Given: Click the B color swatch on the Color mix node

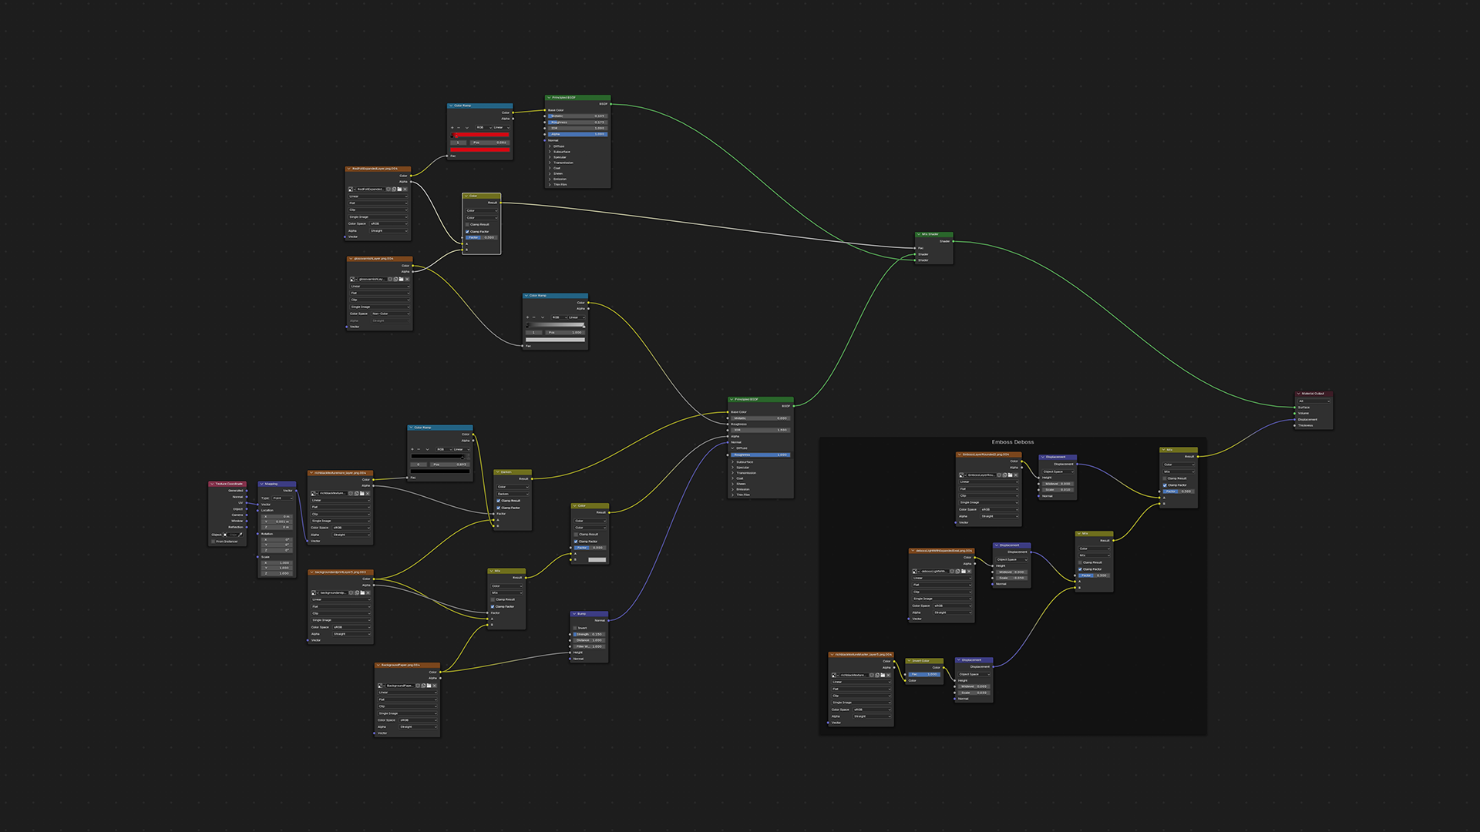Looking at the screenshot, I should click(597, 559).
